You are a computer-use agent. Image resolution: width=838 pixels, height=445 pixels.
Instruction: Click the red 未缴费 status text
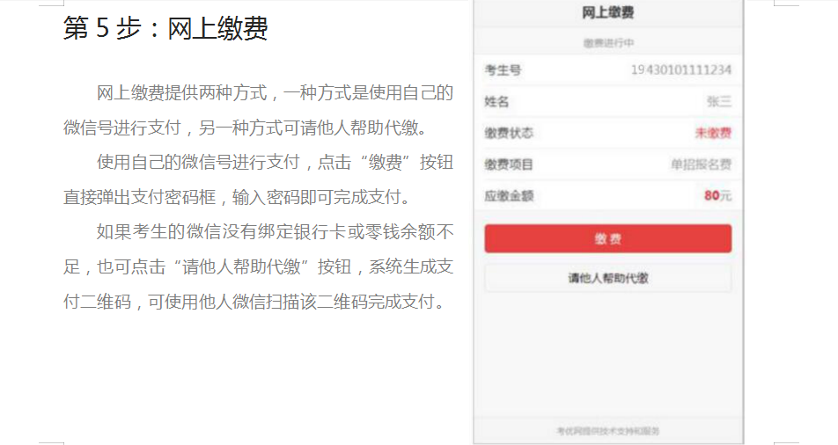(713, 133)
